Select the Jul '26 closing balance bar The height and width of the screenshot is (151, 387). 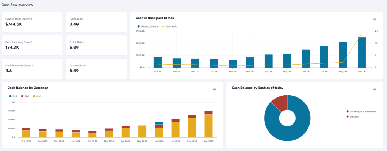324,57
